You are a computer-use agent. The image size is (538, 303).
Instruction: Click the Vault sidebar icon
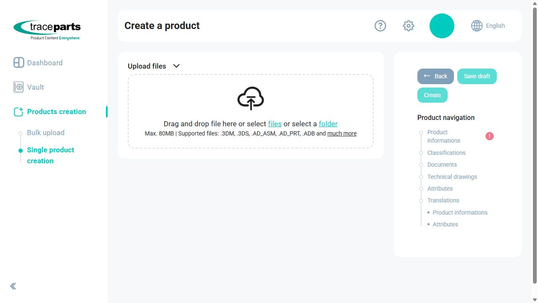tap(18, 87)
